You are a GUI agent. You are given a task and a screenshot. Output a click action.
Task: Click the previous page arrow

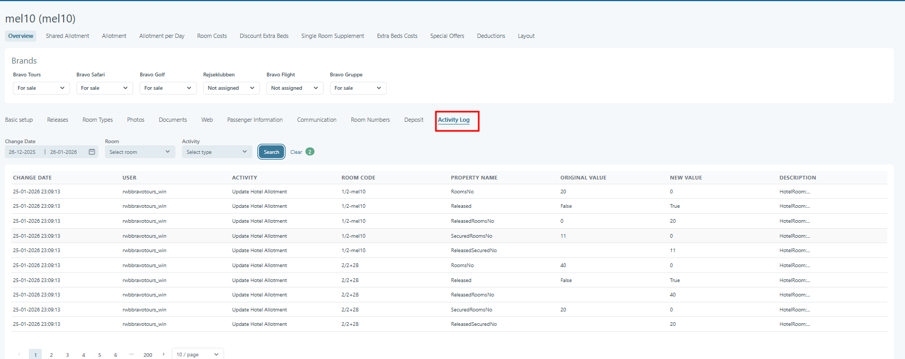[19, 354]
